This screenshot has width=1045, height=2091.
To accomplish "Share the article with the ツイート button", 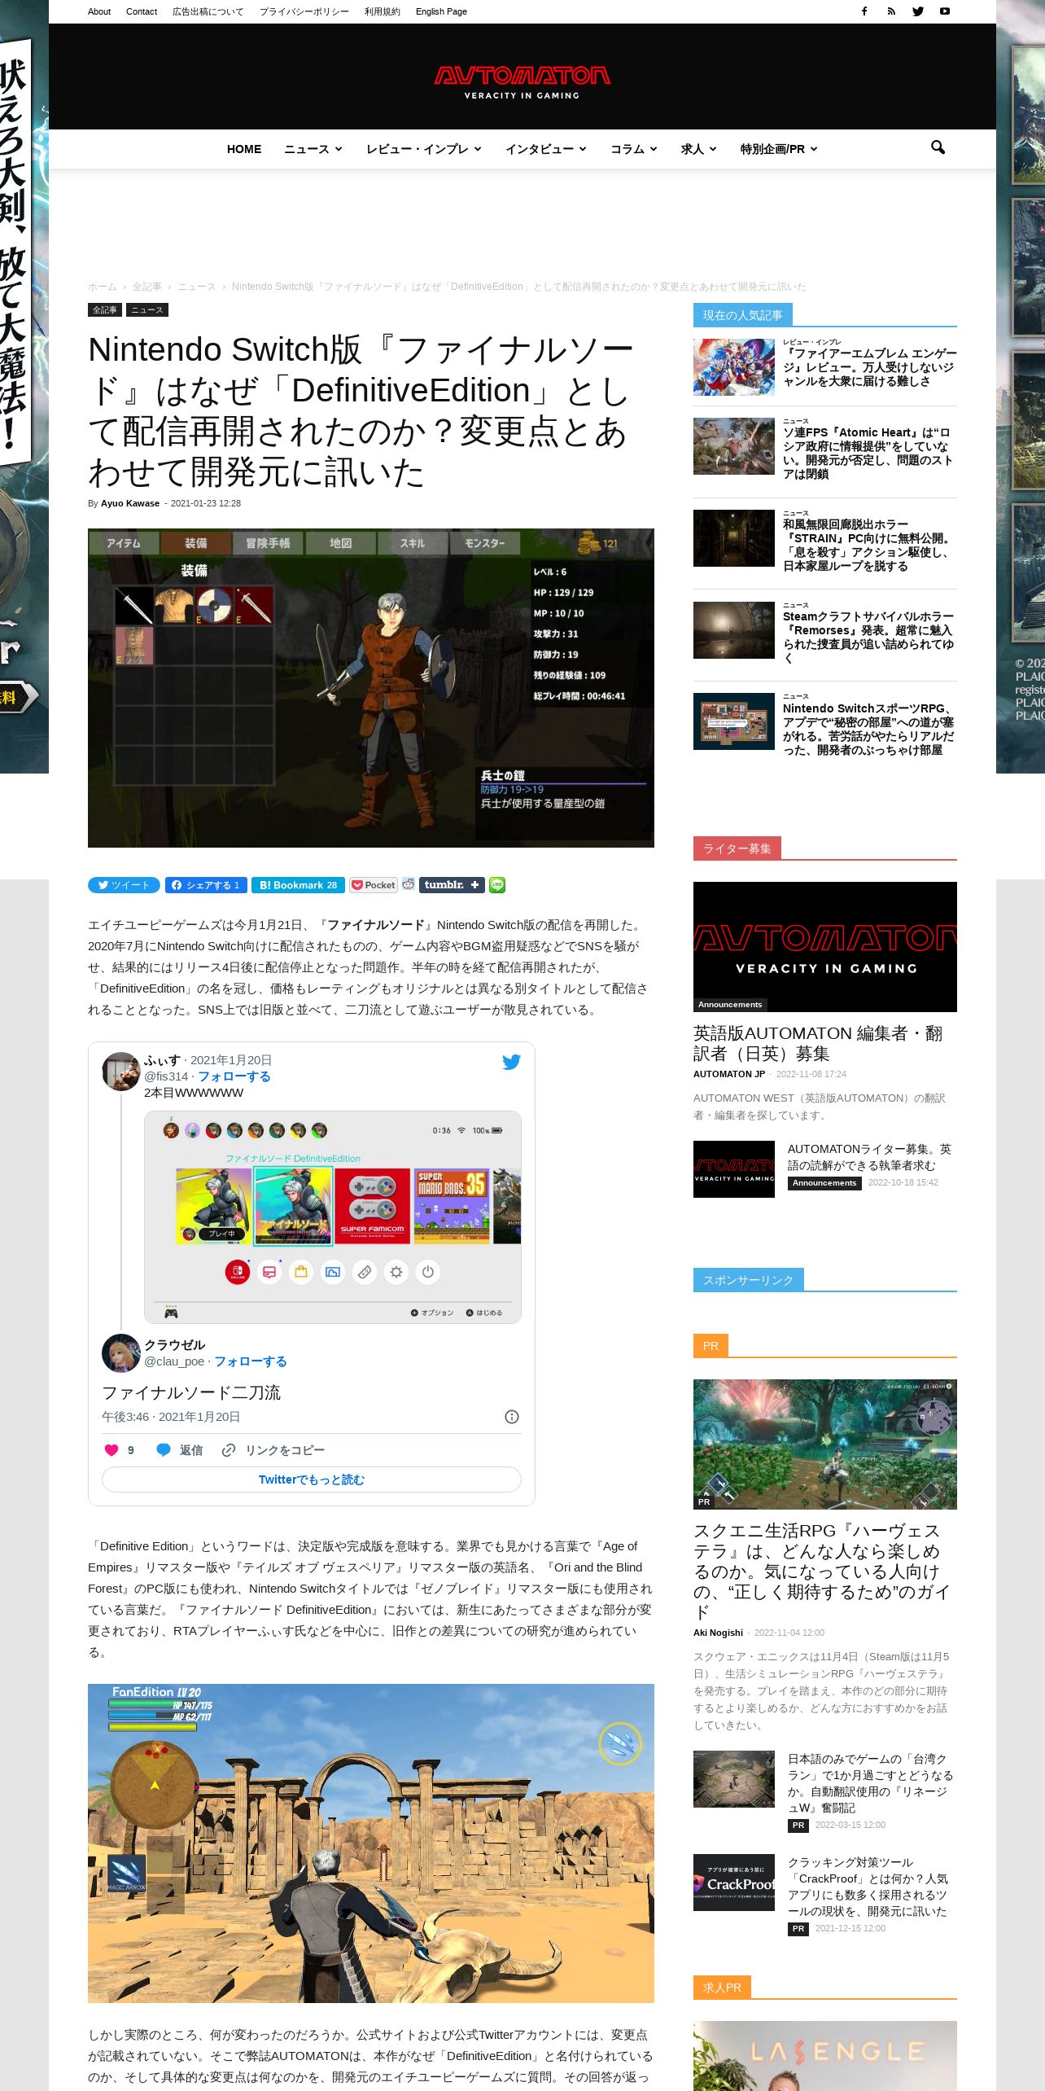I will (x=124, y=885).
